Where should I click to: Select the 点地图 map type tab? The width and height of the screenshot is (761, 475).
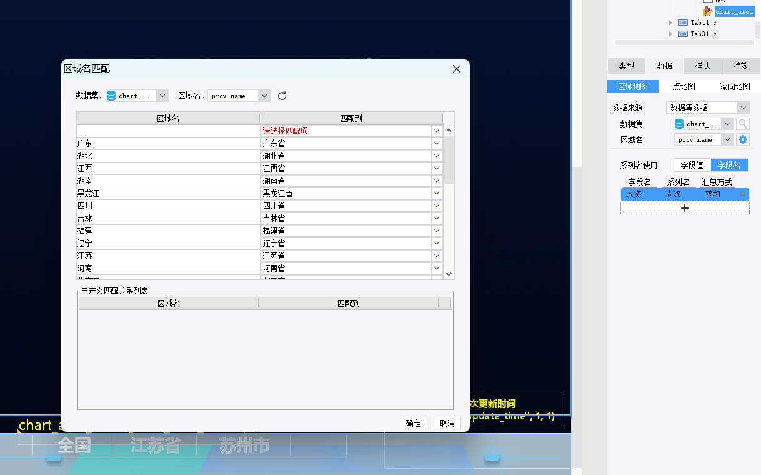pyautogui.click(x=684, y=86)
